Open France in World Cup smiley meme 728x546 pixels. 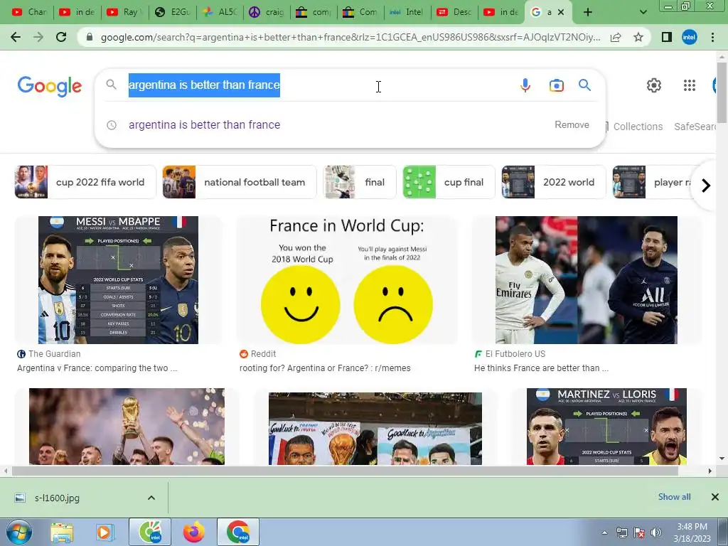tap(347, 280)
